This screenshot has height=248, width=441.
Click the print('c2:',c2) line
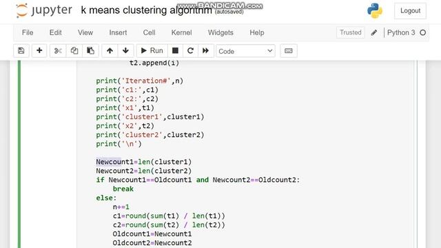coord(127,99)
